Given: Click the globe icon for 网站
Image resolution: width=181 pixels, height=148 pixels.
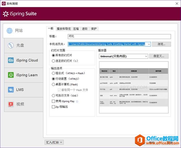Looking at the screenshot, I should (10, 31).
